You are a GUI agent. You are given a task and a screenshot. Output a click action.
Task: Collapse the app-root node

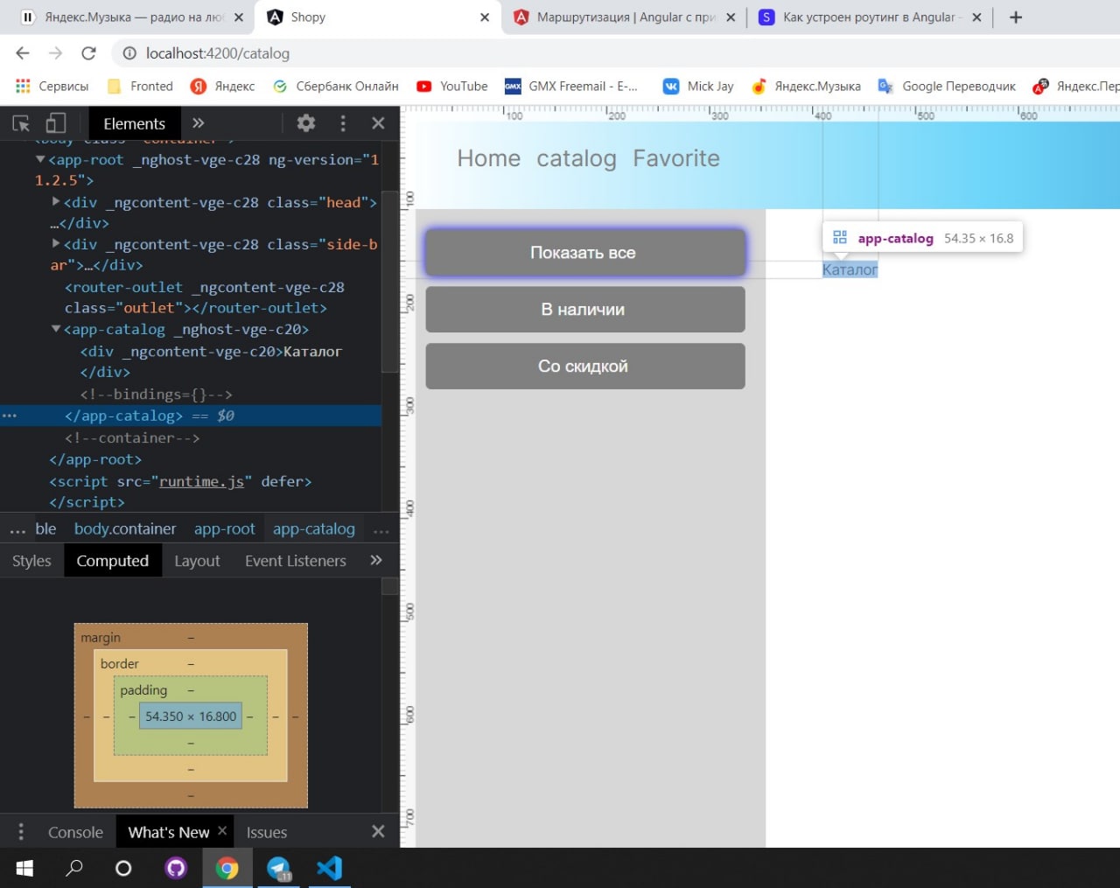pyautogui.click(x=40, y=159)
